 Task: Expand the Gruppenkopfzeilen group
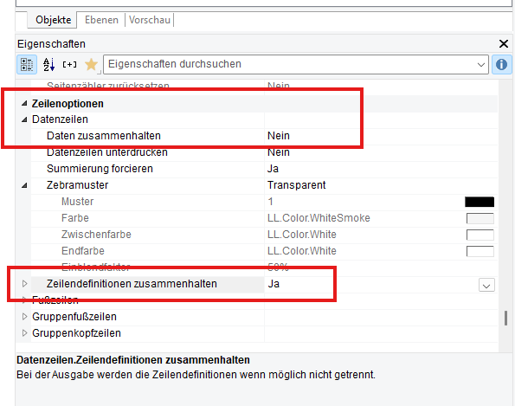pos(24,332)
